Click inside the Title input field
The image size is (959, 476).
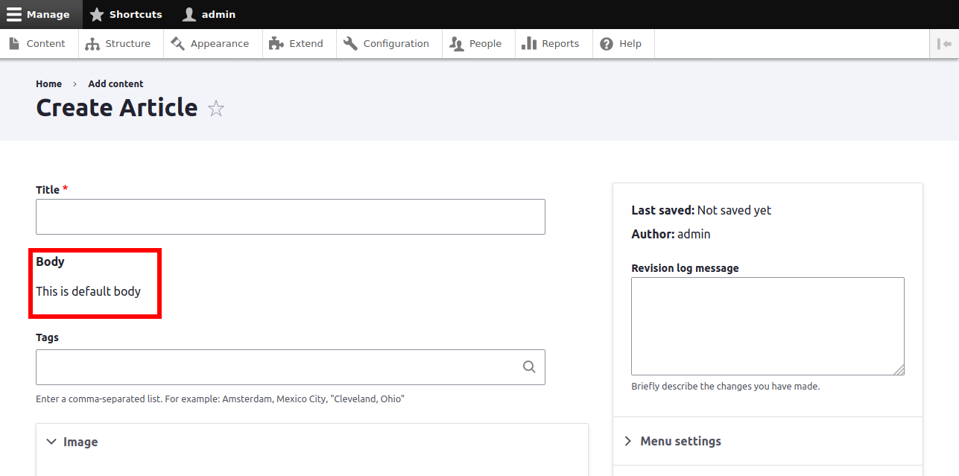pos(290,216)
